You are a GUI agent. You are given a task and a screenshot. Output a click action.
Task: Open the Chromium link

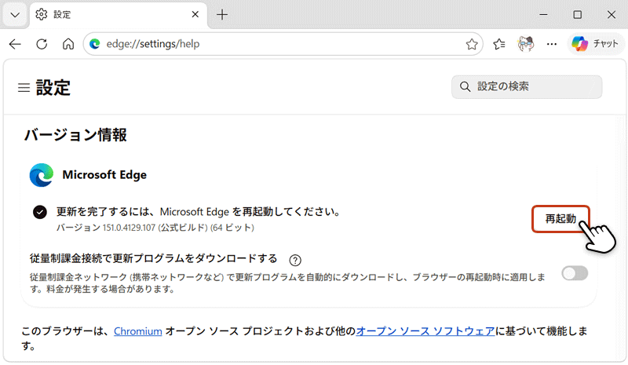(138, 331)
